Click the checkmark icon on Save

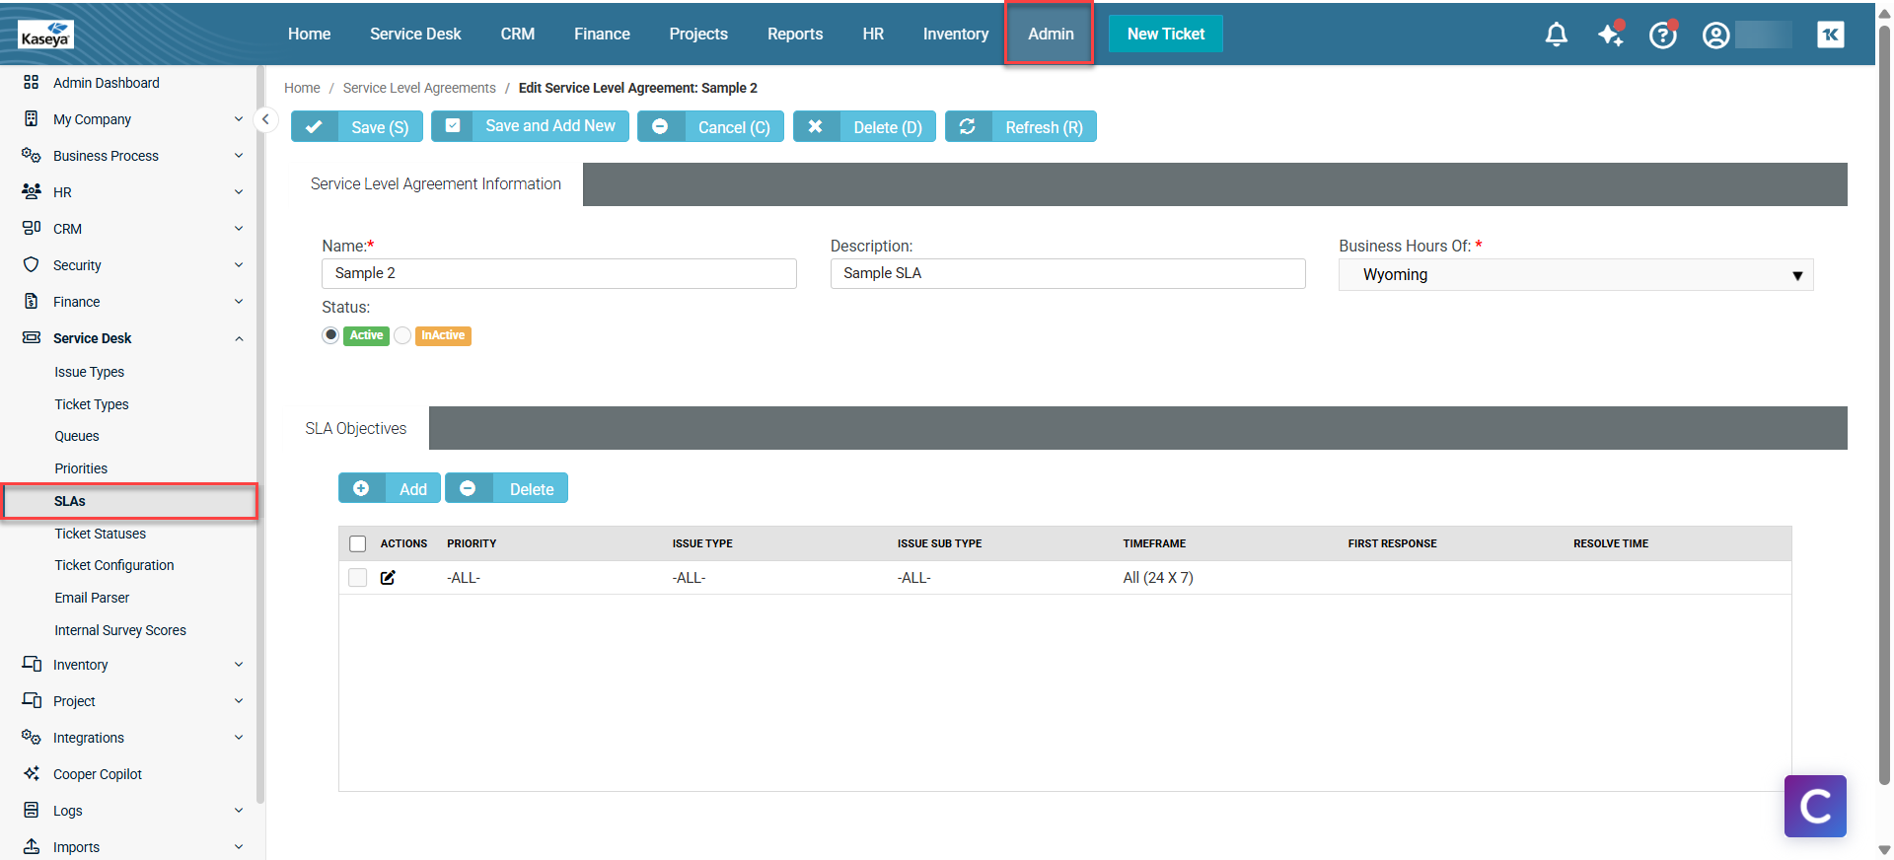coord(314,127)
